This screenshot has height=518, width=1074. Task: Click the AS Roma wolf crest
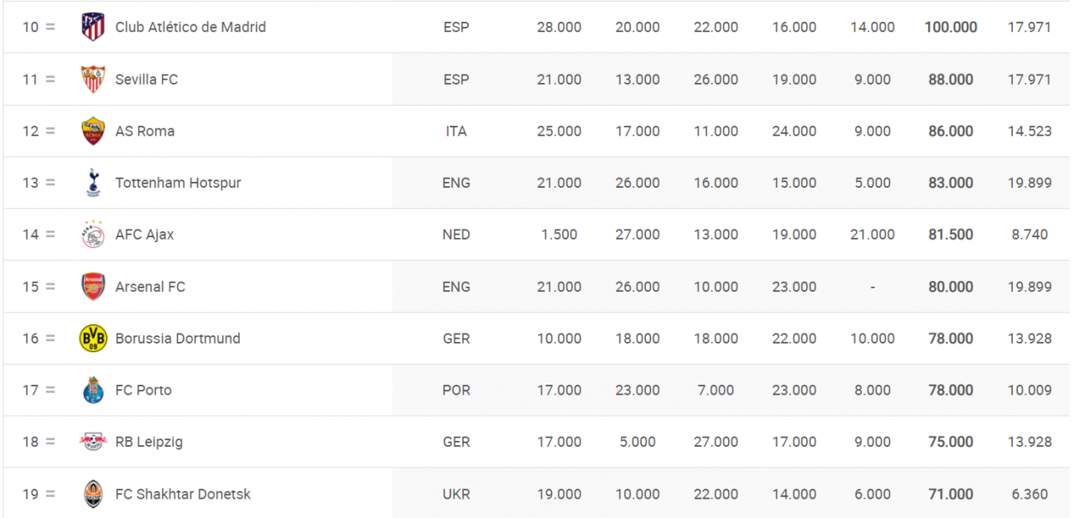(x=92, y=131)
